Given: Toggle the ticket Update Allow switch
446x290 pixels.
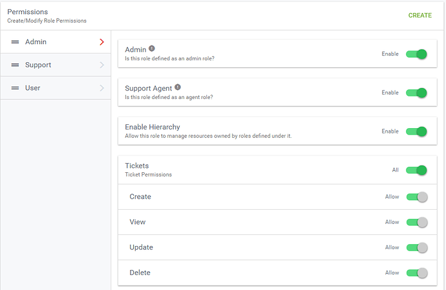Looking at the screenshot, I should pyautogui.click(x=417, y=247).
